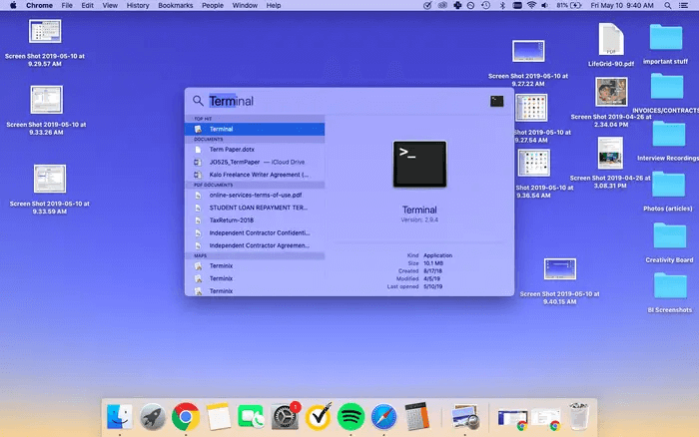Image resolution: width=699 pixels, height=437 pixels.
Task: Open the Trash in the dock
Action: [x=578, y=415]
